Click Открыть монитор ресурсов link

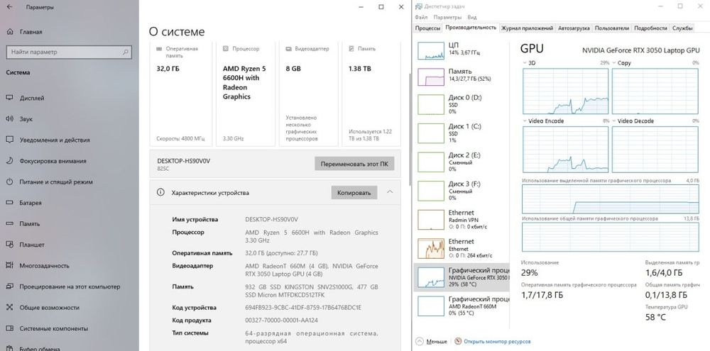point(497,342)
